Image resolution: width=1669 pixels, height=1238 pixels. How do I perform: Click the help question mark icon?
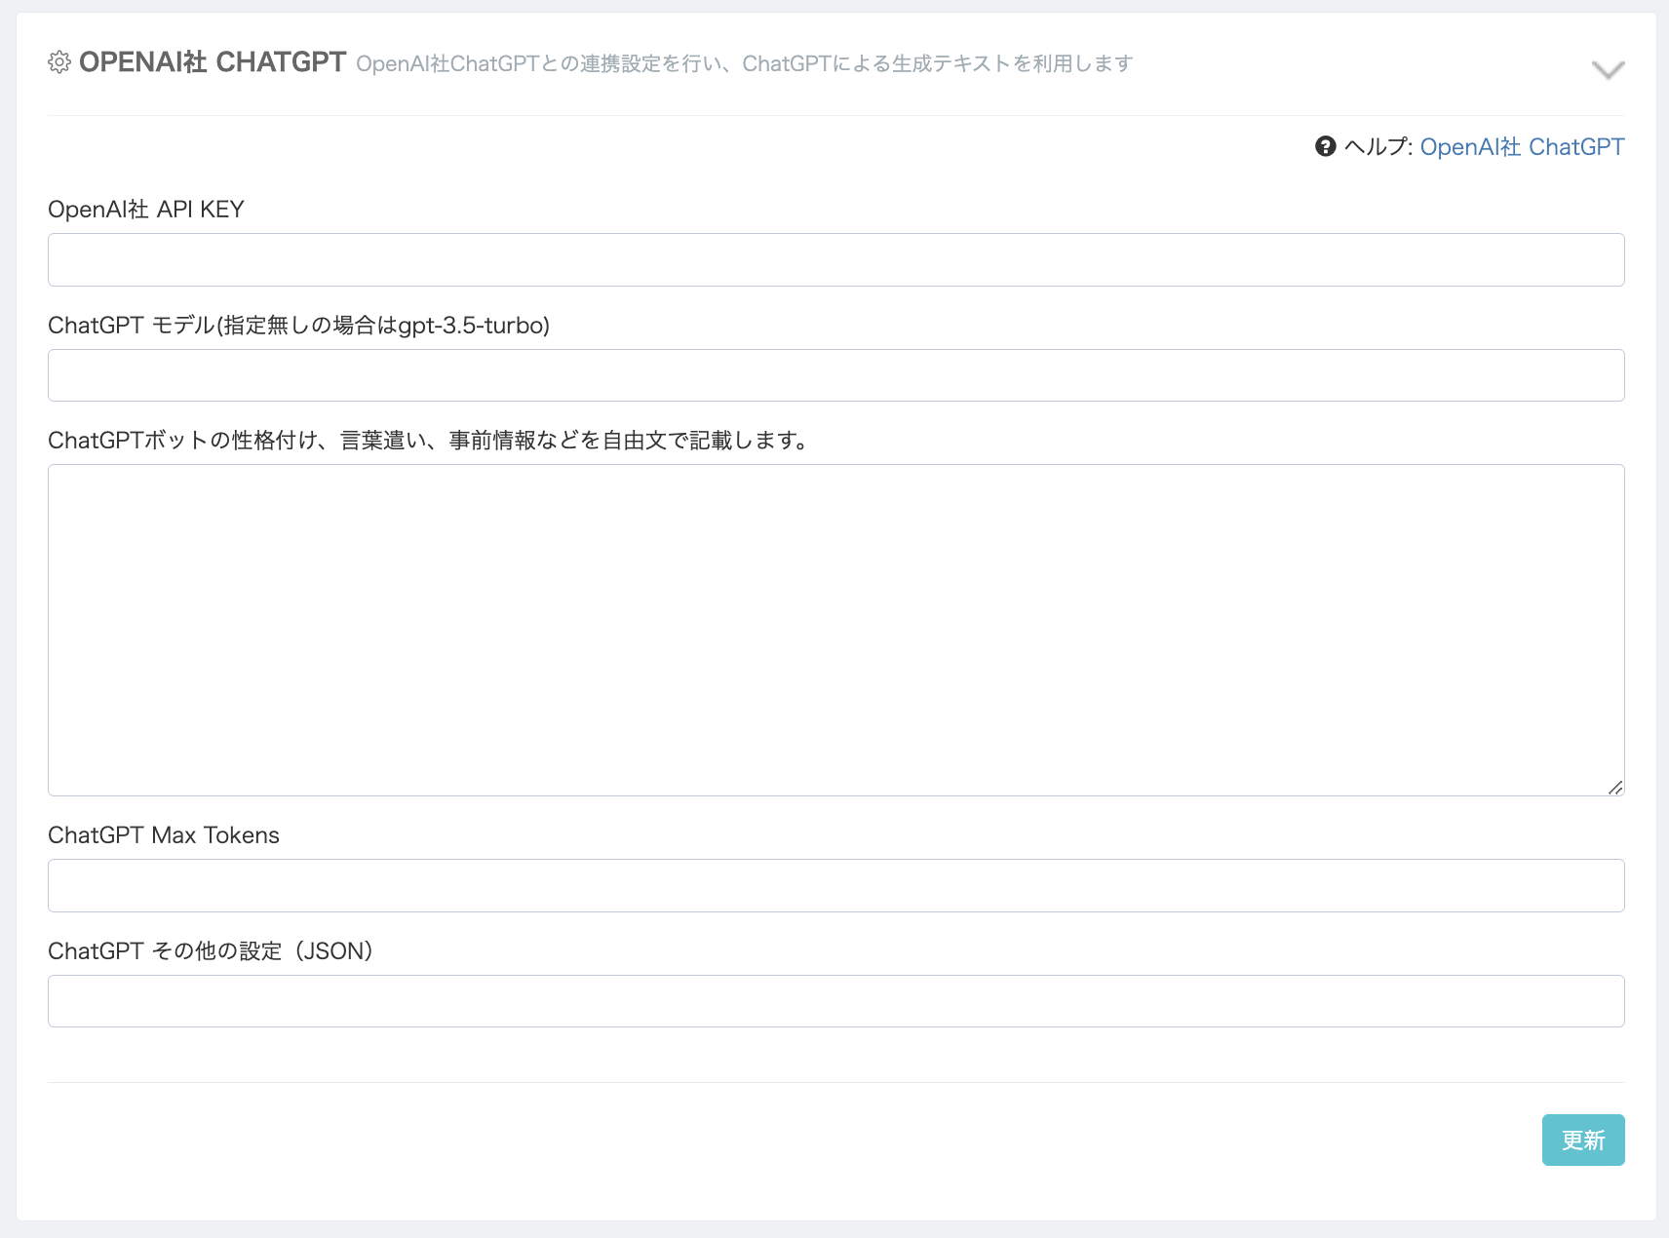1325,146
